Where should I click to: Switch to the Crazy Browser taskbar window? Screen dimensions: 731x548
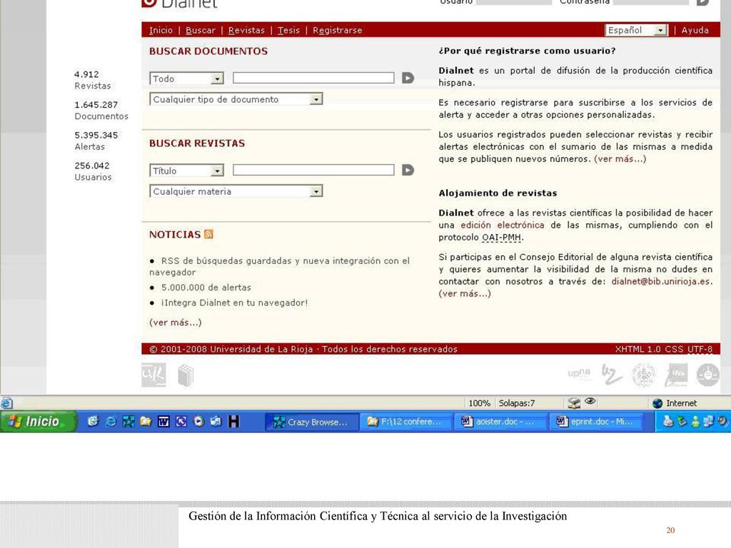point(312,422)
